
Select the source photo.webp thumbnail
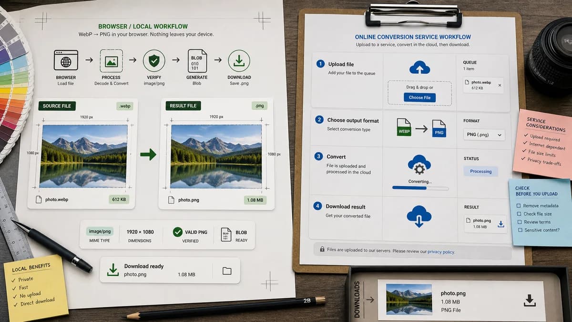click(x=85, y=156)
